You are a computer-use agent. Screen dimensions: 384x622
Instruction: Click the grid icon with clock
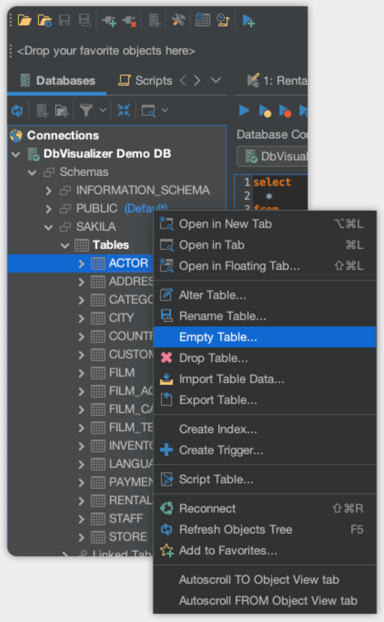203,20
